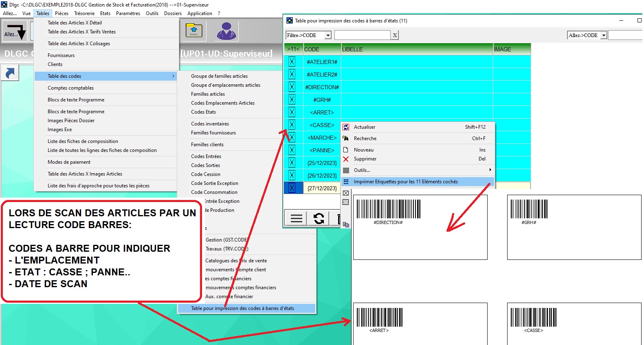Open the Trésorerie menu
This screenshot has width=644, height=345.
click(84, 13)
